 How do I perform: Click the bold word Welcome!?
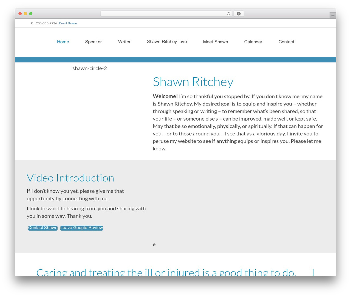tap(165, 96)
